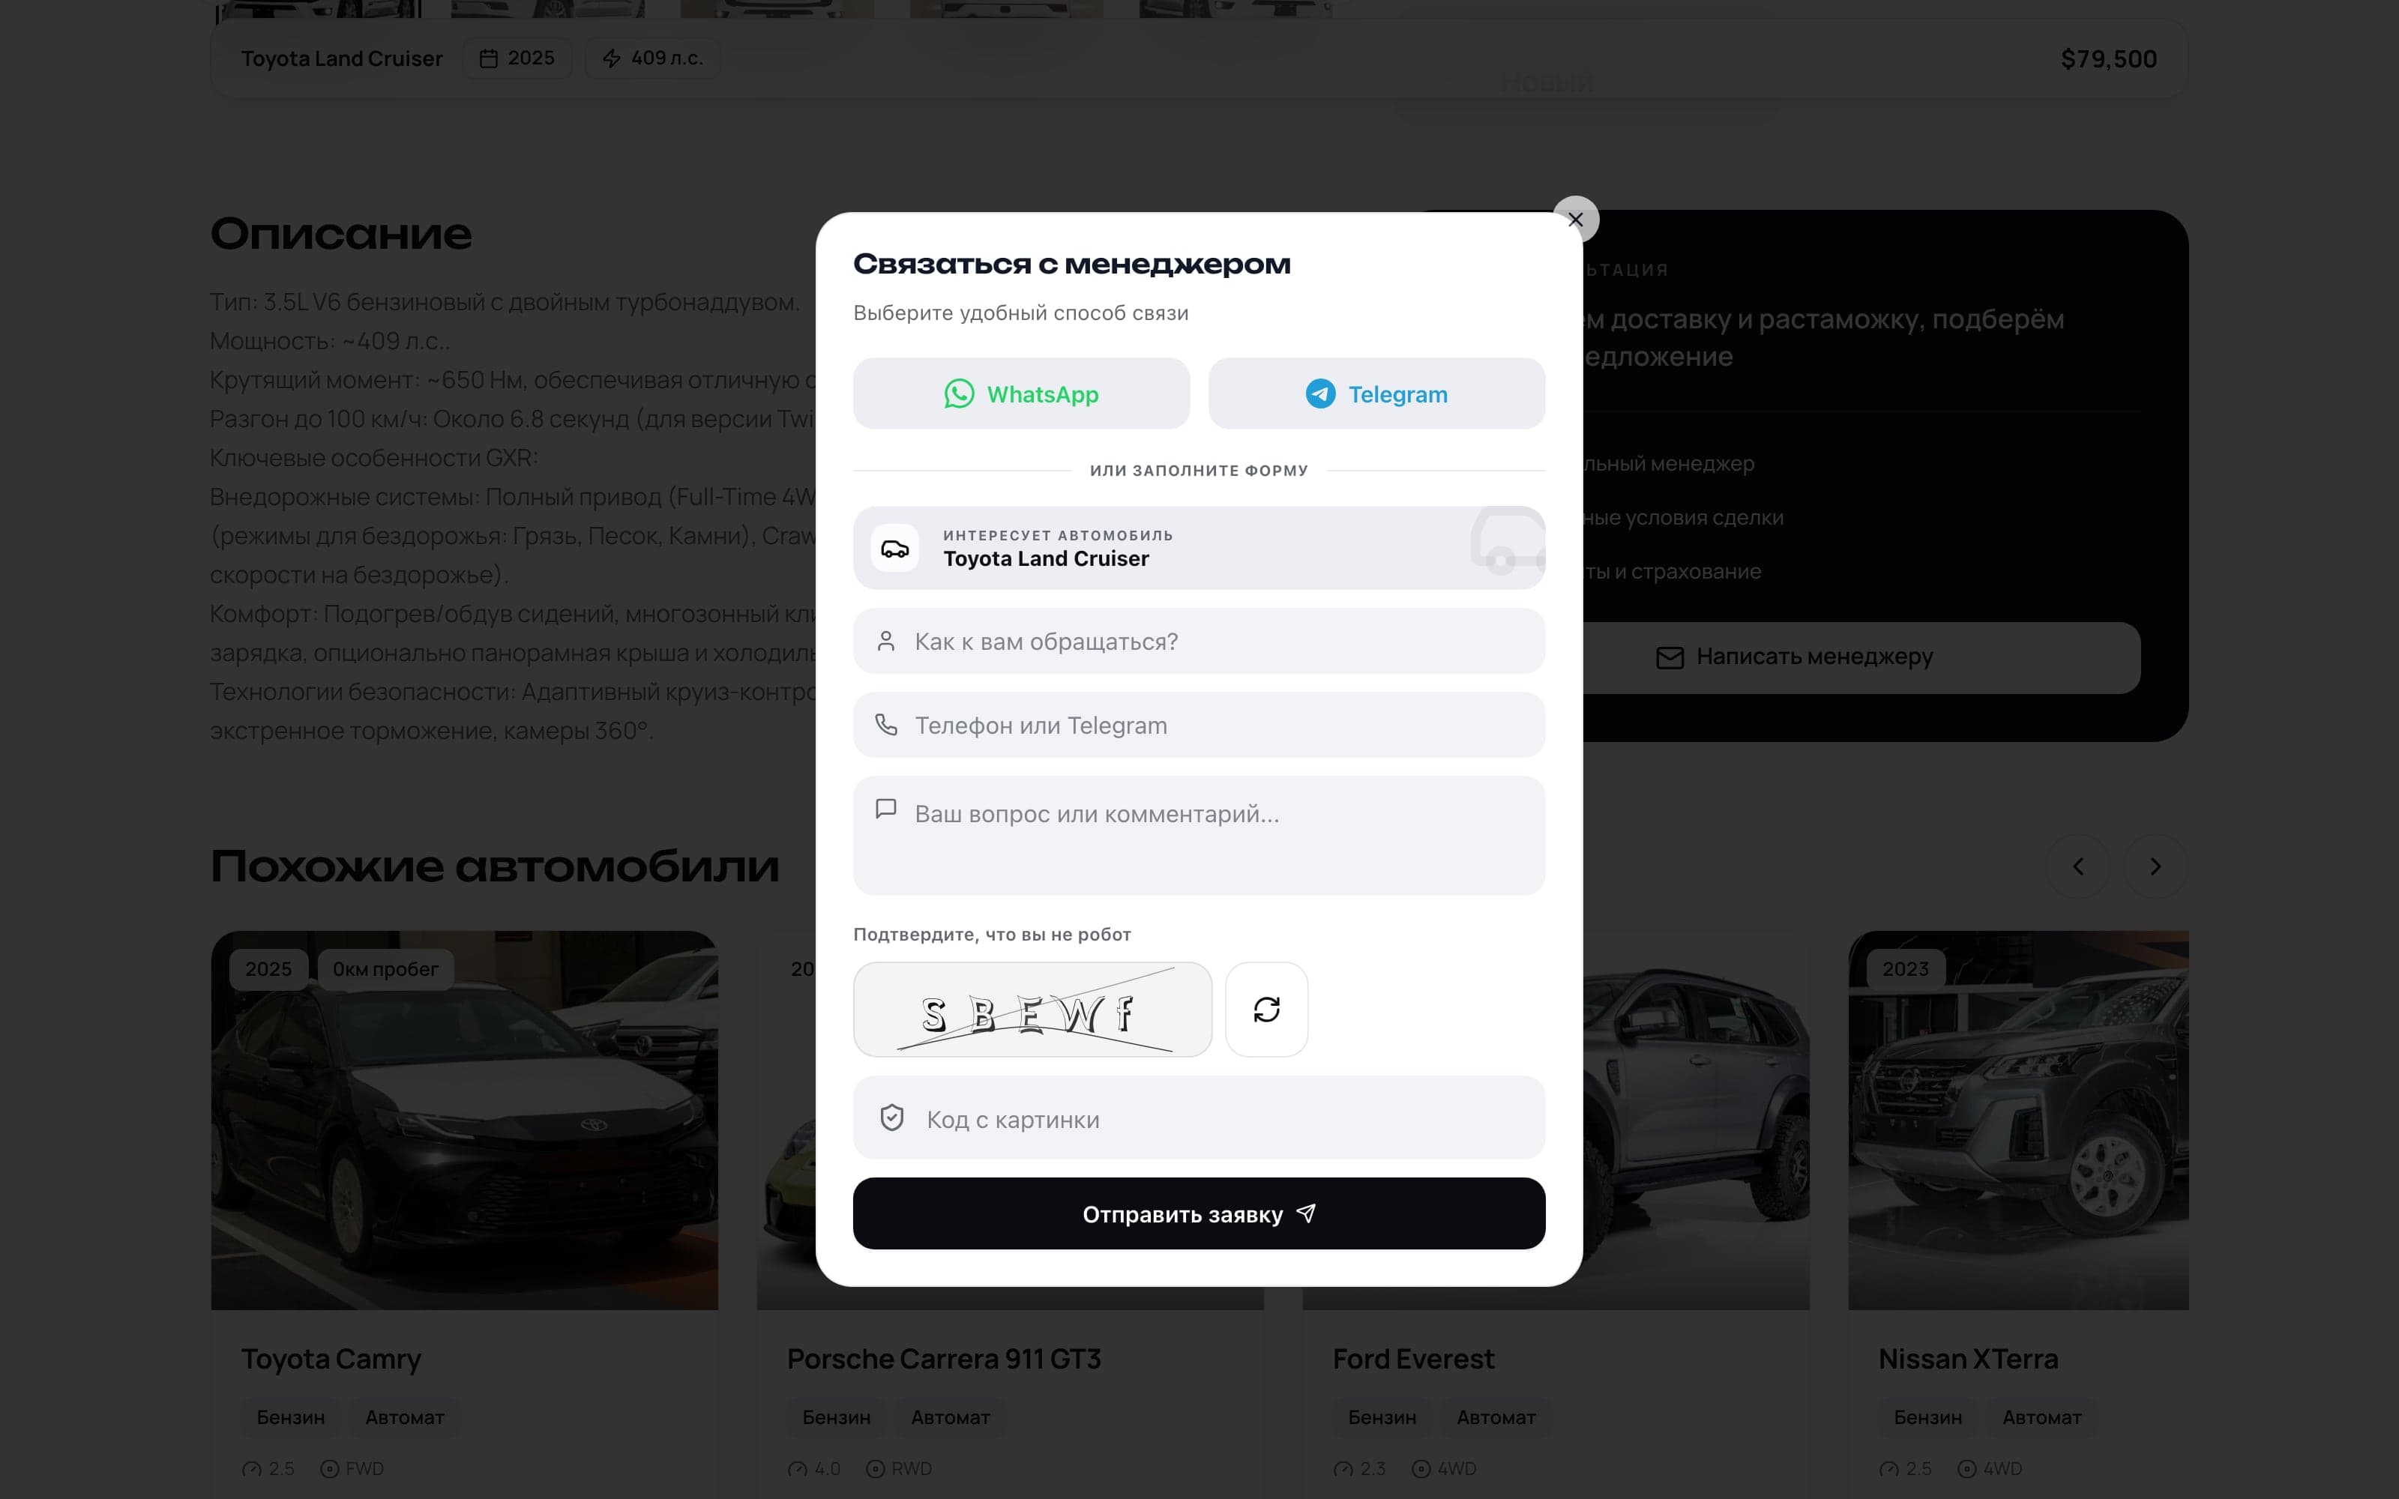Go to next similar cars

(2155, 866)
